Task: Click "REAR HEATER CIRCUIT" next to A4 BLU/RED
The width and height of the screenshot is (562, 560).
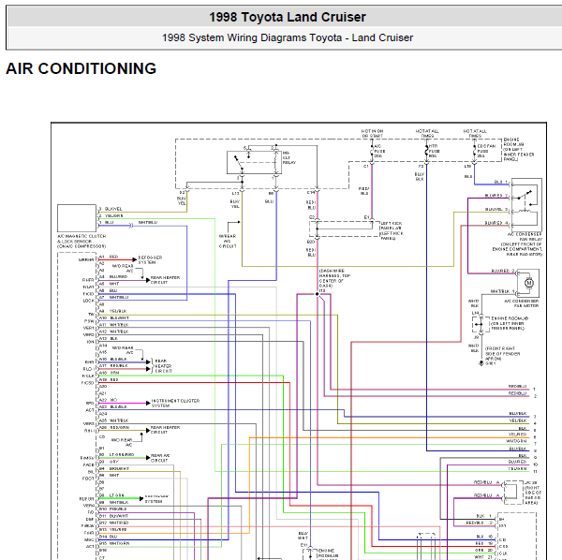Action: (165, 280)
